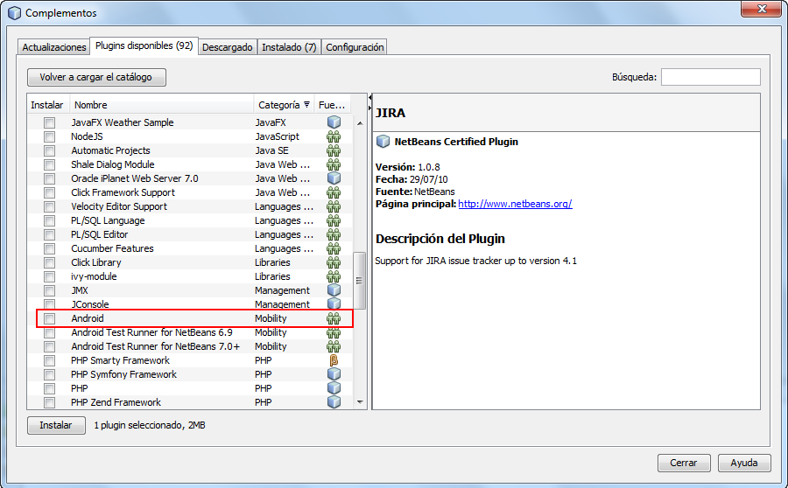Tick the Cucumber Features install checkbox
Viewport: 788px width, 488px height.
click(x=49, y=248)
